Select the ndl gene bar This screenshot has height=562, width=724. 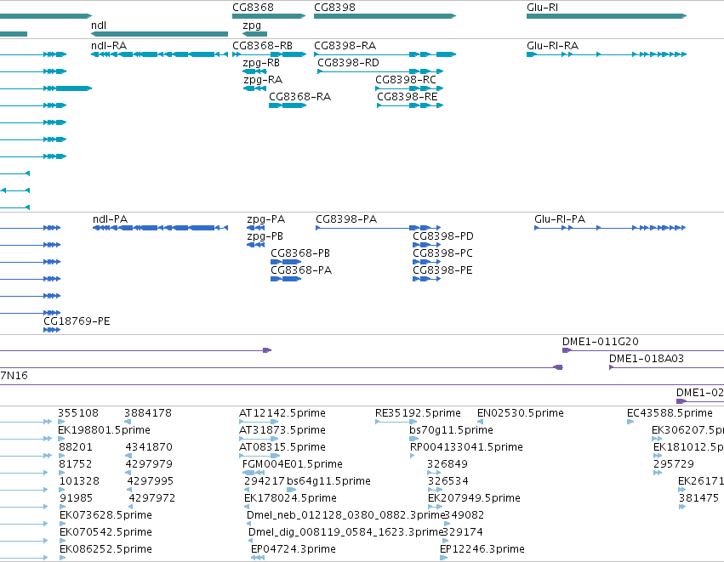pos(159,34)
